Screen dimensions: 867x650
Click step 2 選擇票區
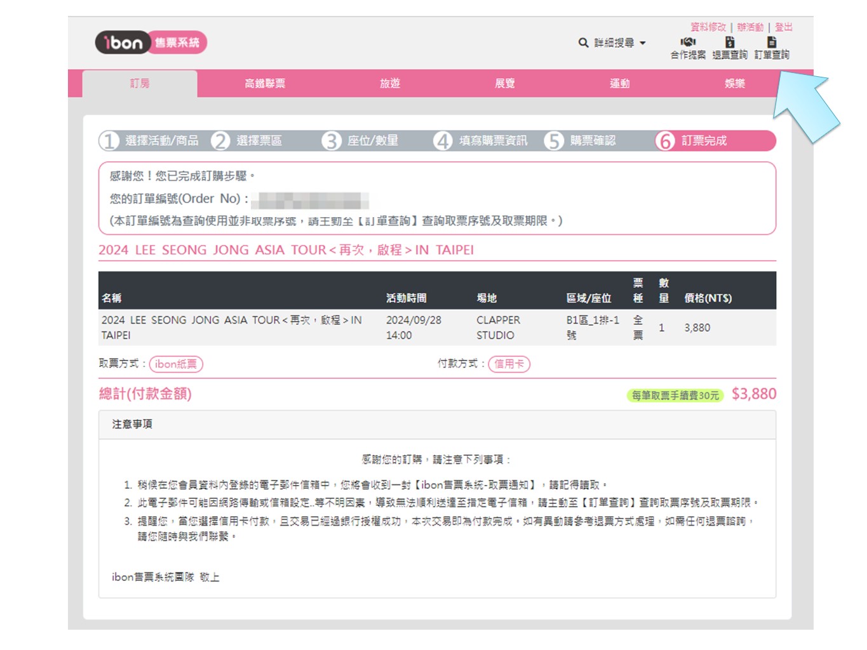[247, 140]
